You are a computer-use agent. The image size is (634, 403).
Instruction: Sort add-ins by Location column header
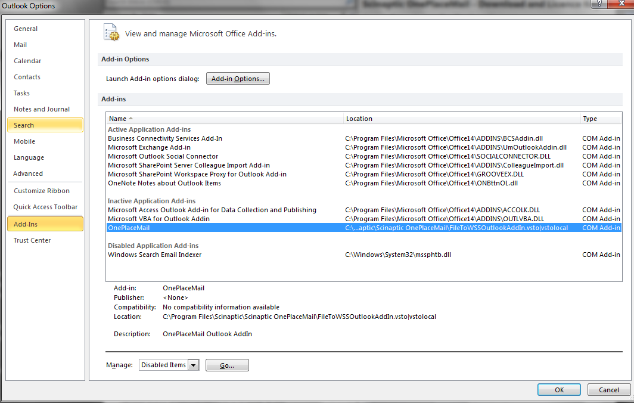[462, 119]
